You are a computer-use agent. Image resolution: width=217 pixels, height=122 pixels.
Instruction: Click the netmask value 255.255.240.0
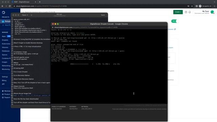point(87,109)
